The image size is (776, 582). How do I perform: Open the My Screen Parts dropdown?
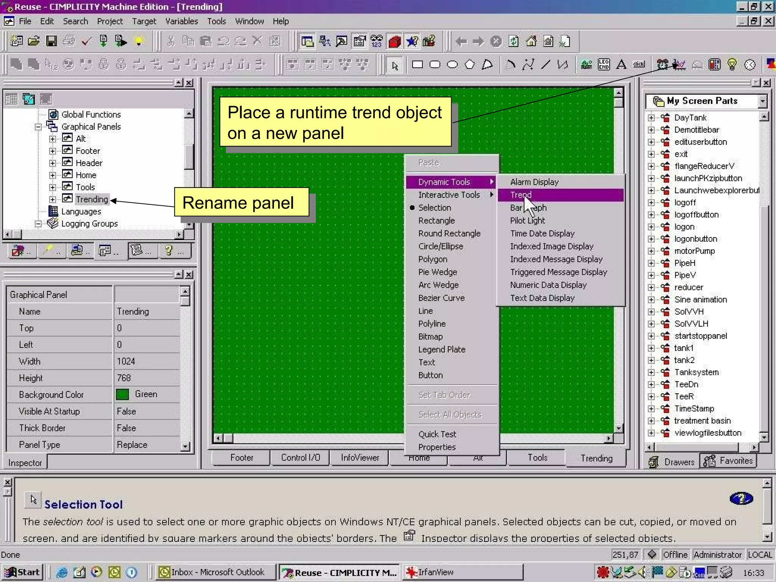762,101
